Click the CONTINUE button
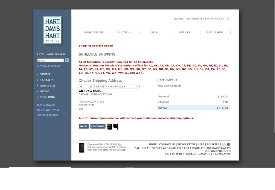Viewport: 275px width, 190px height. tap(98, 126)
